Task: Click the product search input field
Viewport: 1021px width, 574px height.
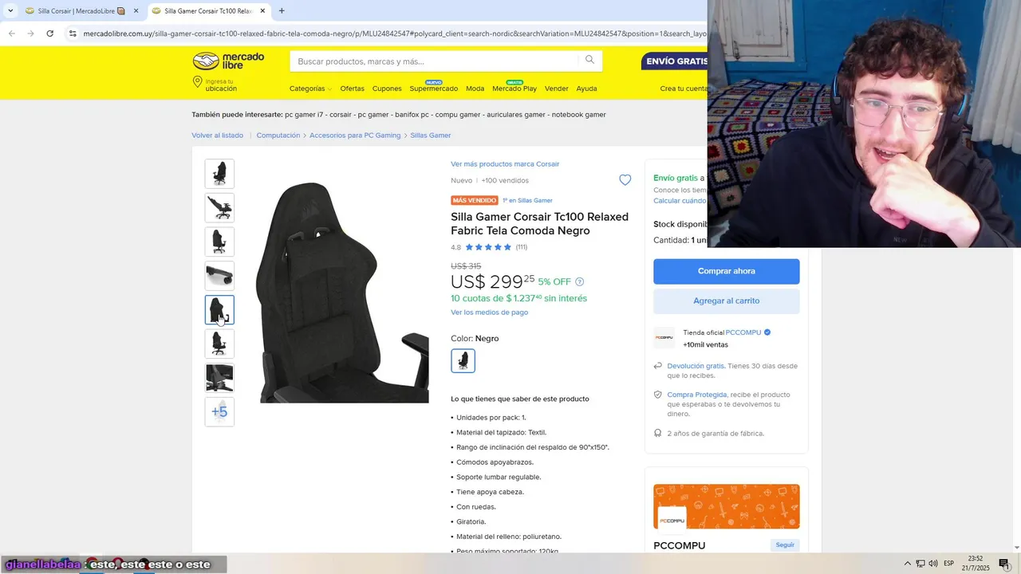Action: coord(436,61)
